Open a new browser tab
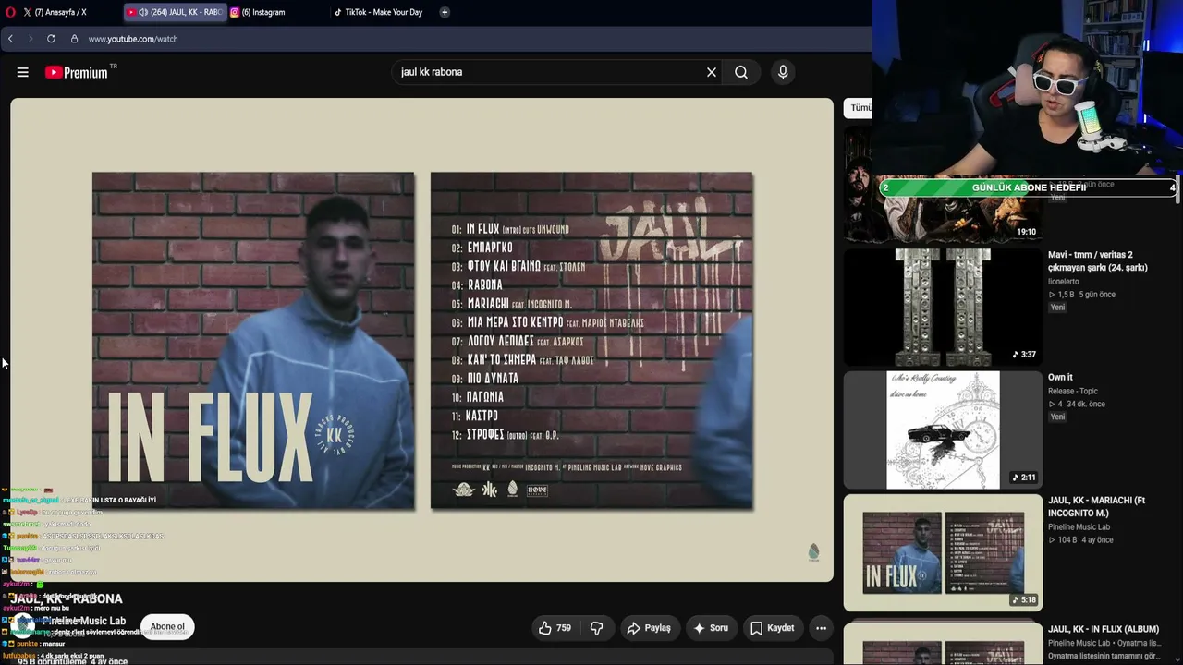This screenshot has width=1183, height=665. [x=445, y=12]
